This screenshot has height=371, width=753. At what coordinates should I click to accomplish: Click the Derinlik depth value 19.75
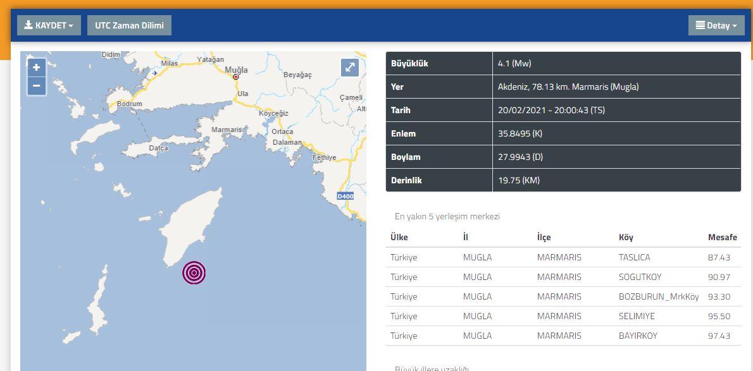(518, 180)
